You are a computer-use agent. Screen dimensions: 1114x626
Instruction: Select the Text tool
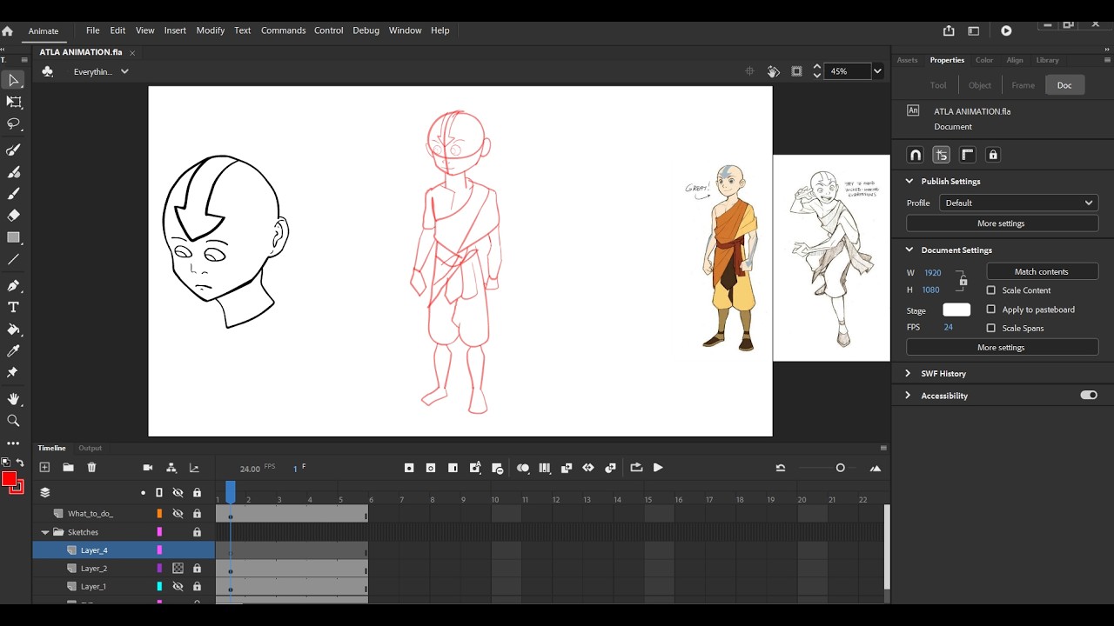coord(13,307)
